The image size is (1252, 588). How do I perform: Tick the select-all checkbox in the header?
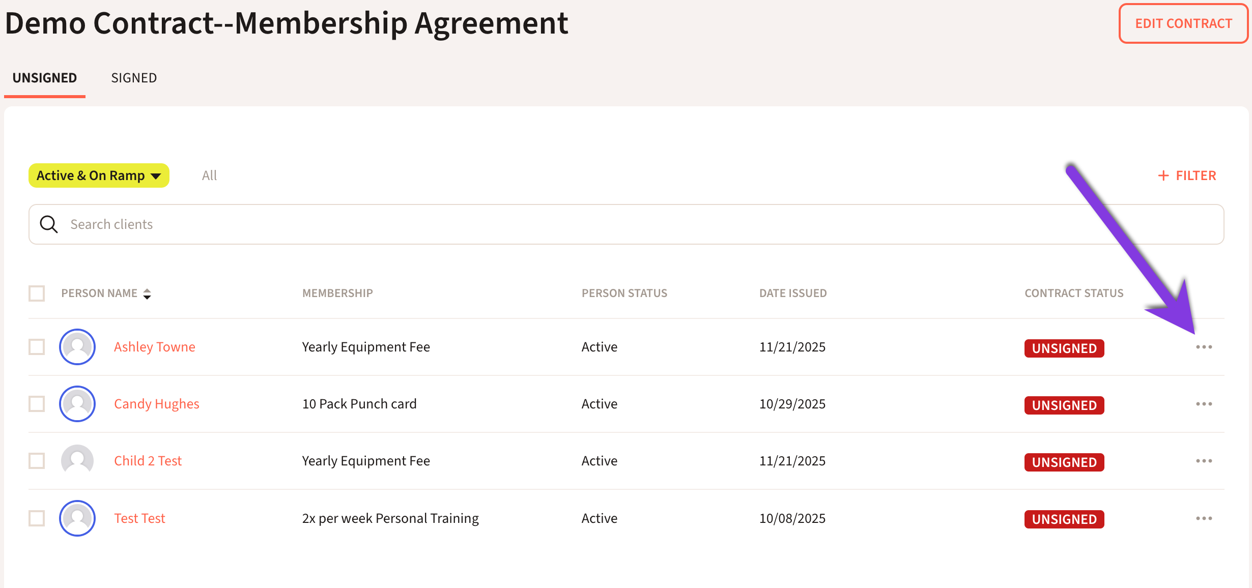click(37, 293)
